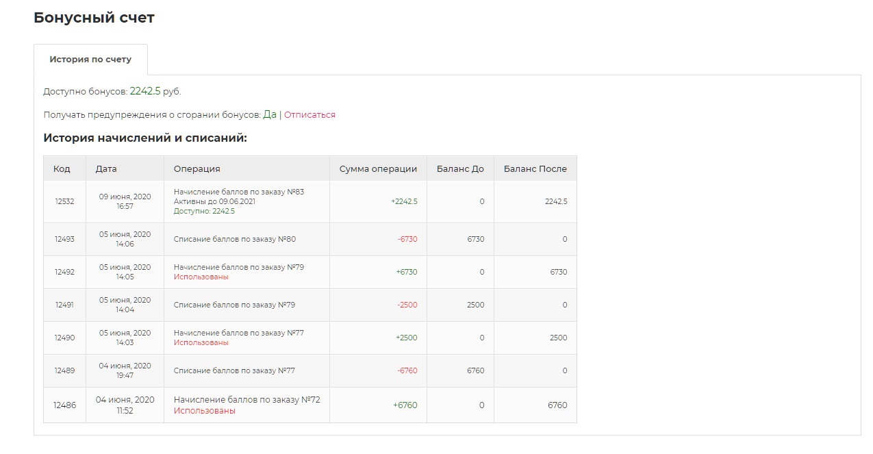Screen dimensions: 873x454
Task: Click the Бонусный счет page heading
Action: tap(94, 18)
